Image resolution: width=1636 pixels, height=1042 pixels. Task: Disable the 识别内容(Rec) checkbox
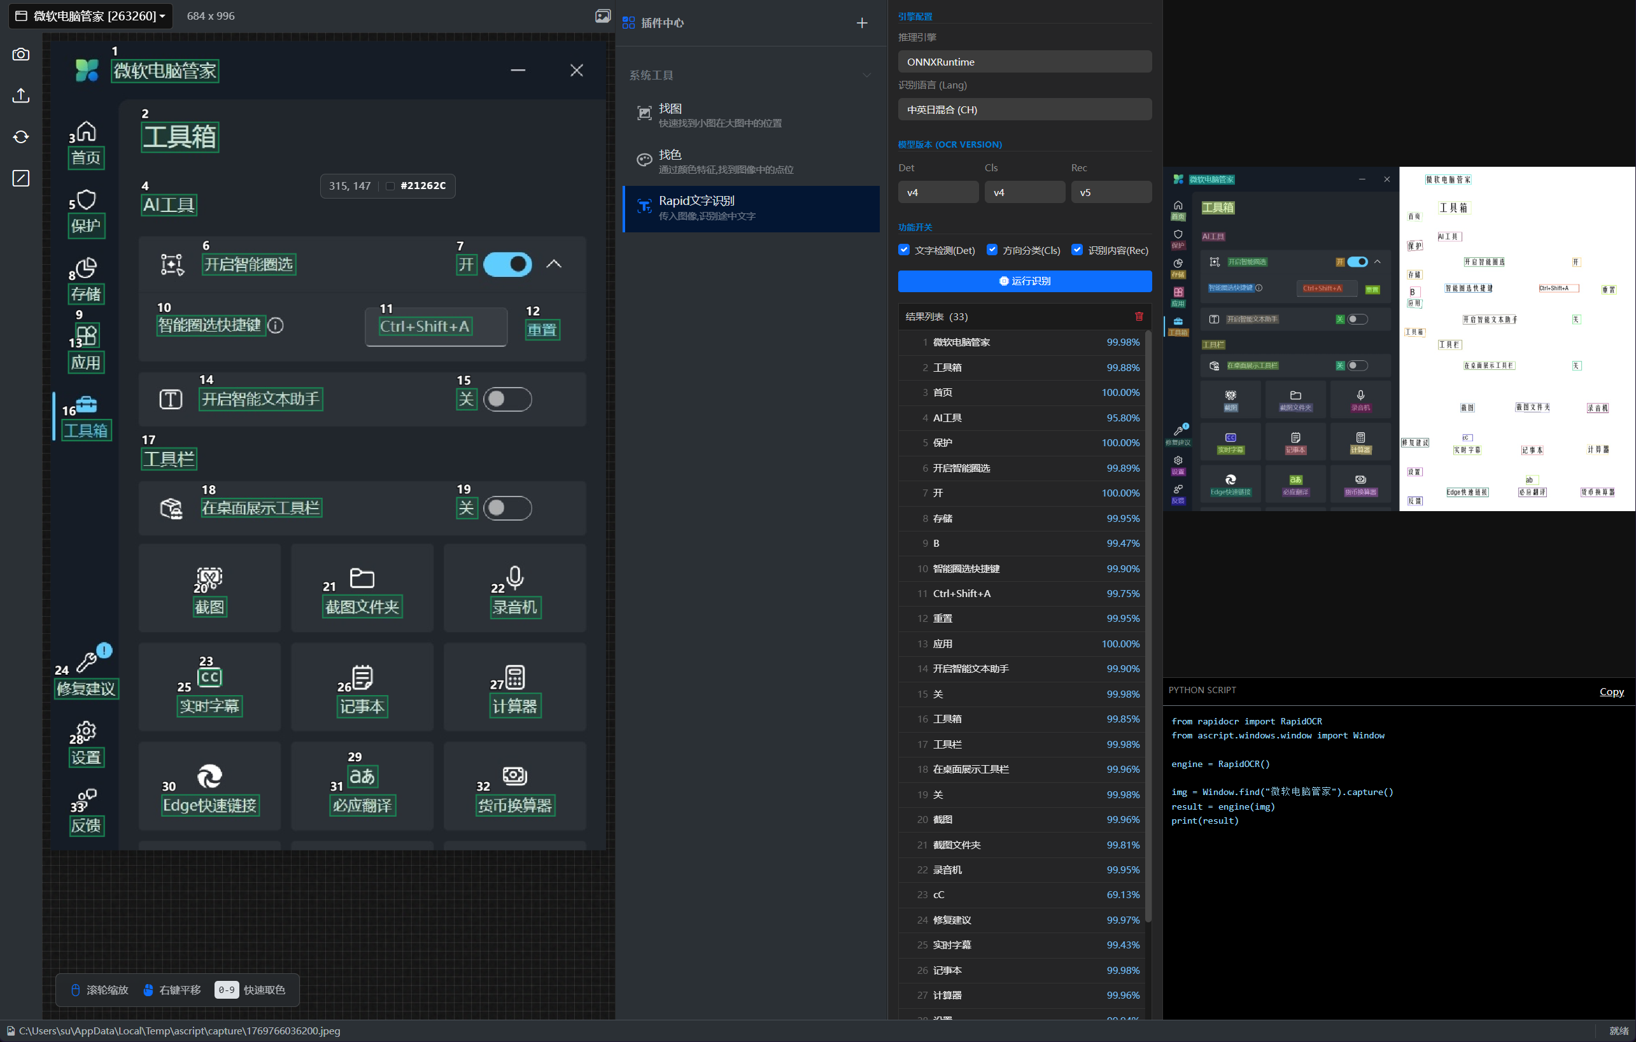(x=1077, y=250)
